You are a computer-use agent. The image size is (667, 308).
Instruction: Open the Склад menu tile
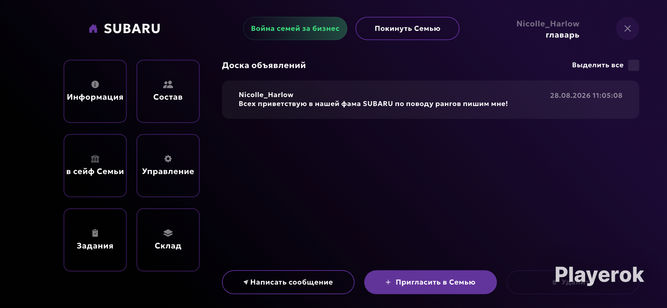(x=168, y=240)
